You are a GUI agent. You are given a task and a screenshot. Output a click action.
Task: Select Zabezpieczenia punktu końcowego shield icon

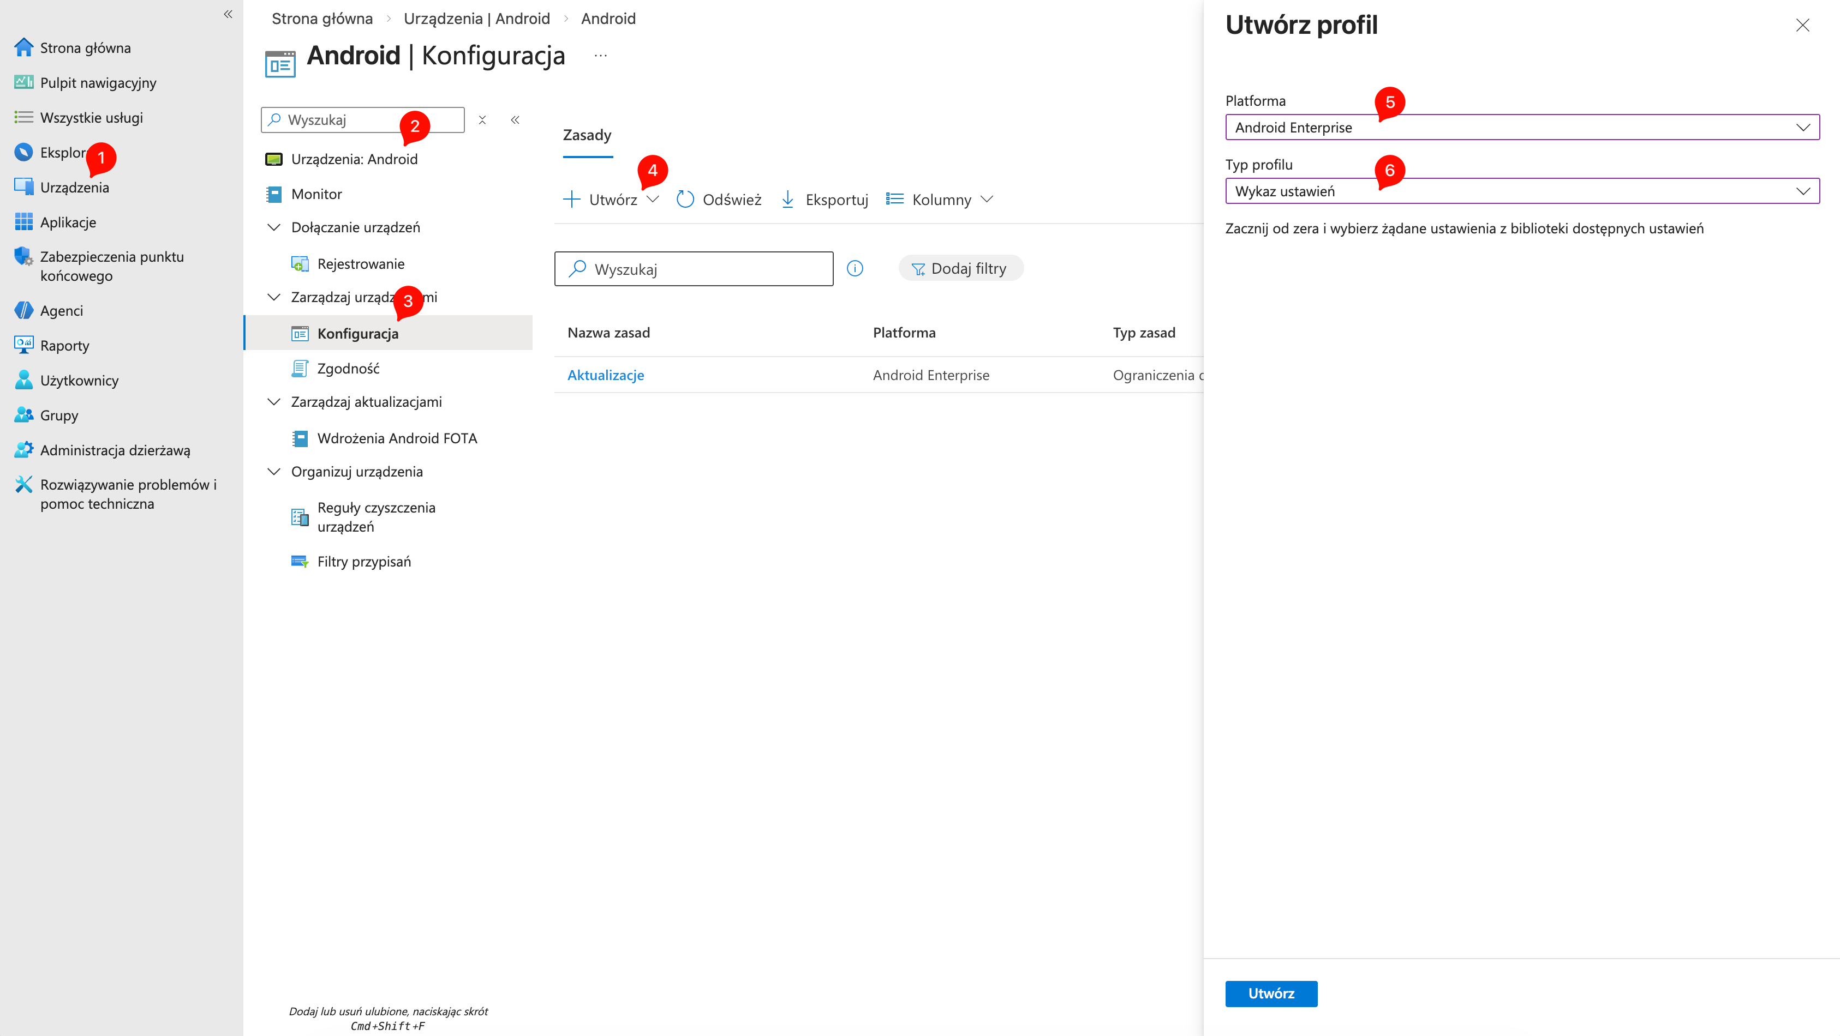[x=23, y=257]
